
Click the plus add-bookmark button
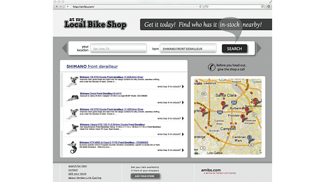[68, 7]
